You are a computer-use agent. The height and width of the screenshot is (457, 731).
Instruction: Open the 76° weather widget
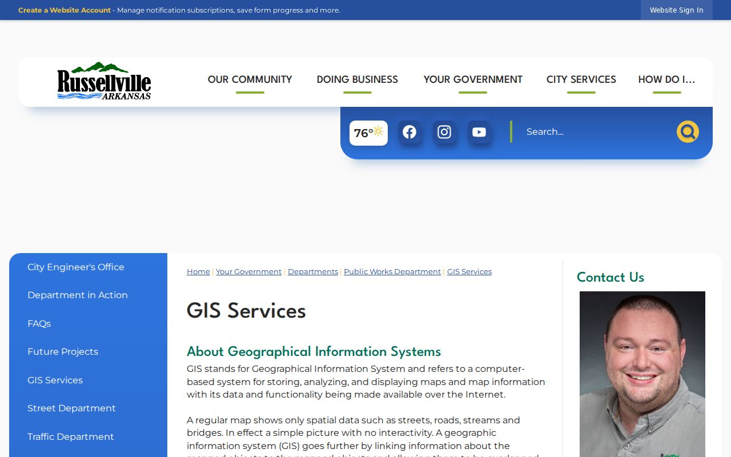pyautogui.click(x=368, y=133)
